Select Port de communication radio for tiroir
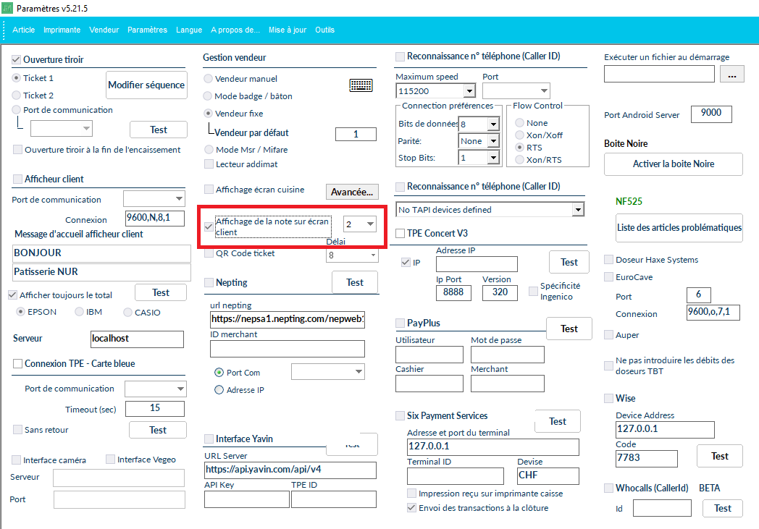The image size is (759, 529). (17, 110)
